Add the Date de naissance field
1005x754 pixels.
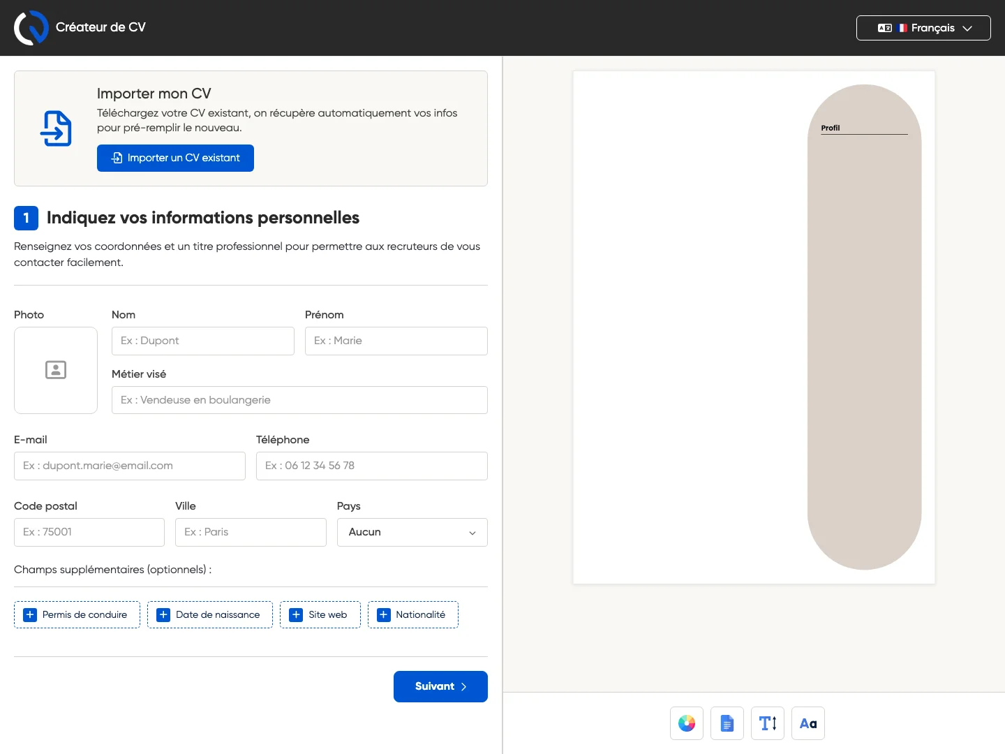(x=210, y=614)
